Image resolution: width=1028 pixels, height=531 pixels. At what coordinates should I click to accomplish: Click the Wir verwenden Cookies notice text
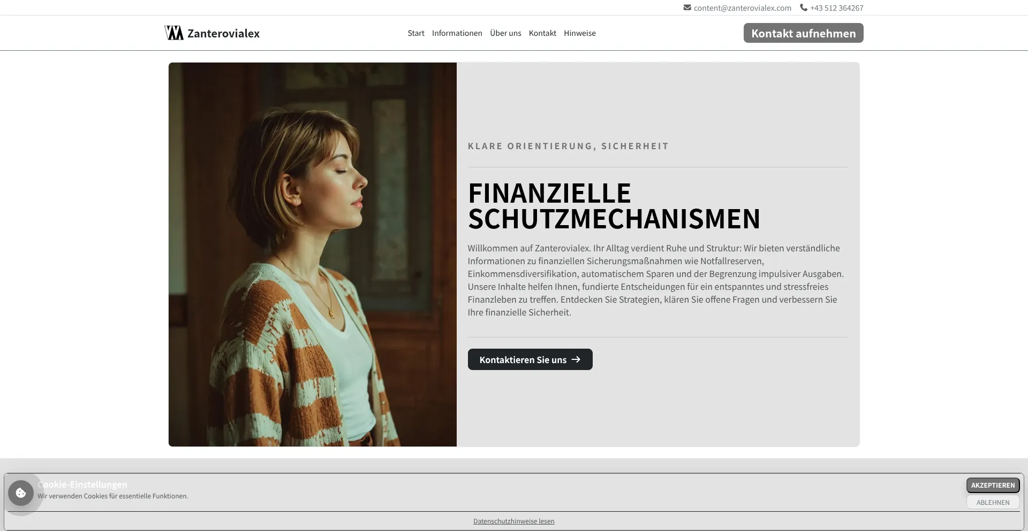pos(113,496)
